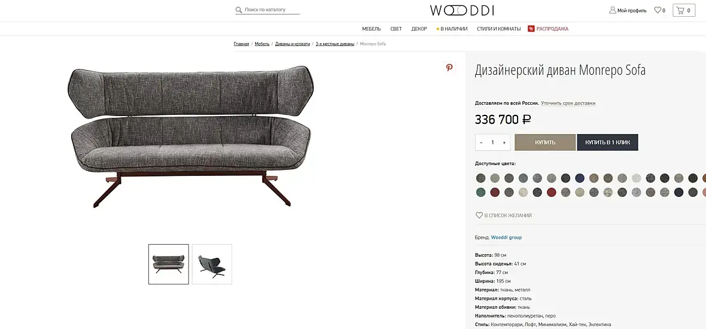Image resolution: width=706 pixels, height=329 pixels.
Task: Click the wishlist heart icon in header
Action: click(658, 10)
